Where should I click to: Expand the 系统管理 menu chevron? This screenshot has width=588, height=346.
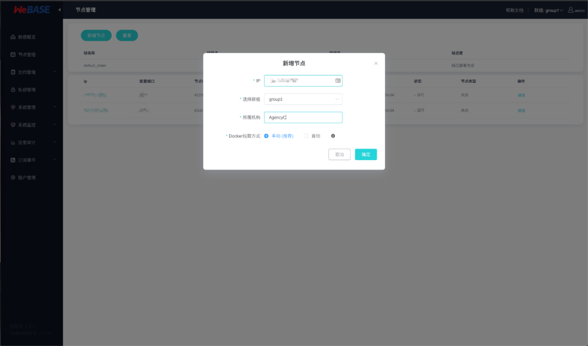point(55,107)
